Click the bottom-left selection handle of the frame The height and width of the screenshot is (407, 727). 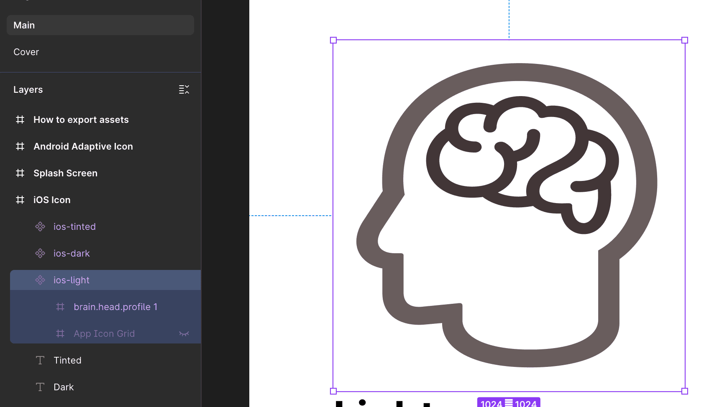pyautogui.click(x=333, y=391)
